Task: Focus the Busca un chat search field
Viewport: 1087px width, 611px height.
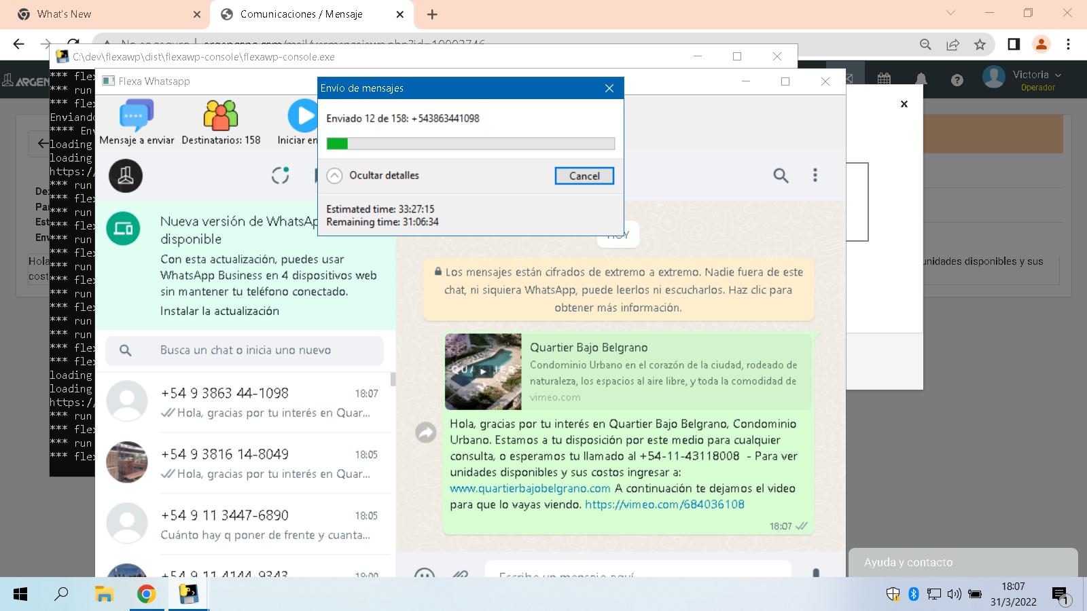Action: click(245, 350)
